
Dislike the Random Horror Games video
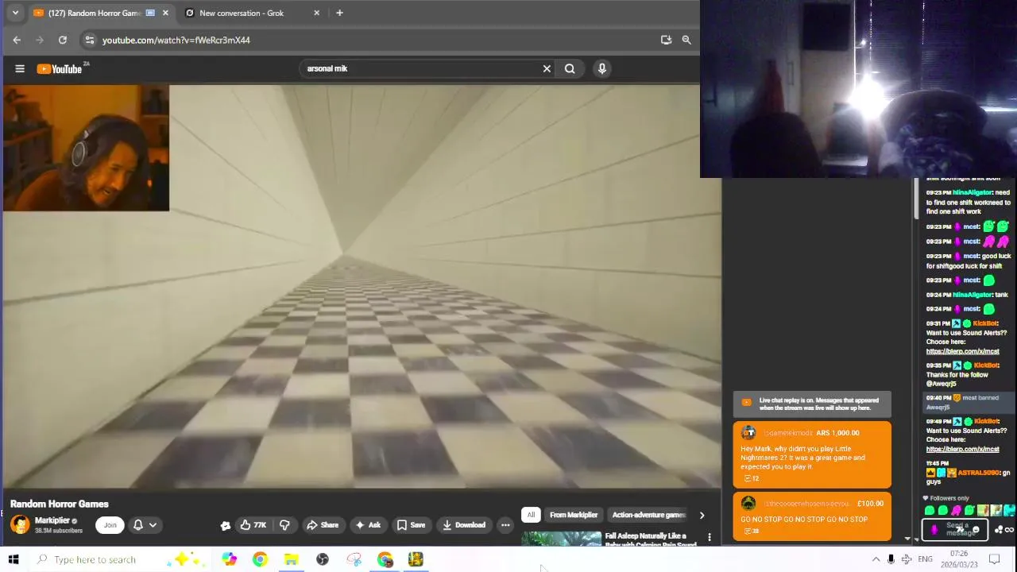pyautogui.click(x=284, y=524)
